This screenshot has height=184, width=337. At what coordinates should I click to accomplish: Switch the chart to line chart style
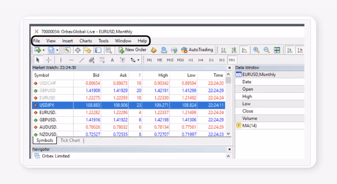point(244,50)
